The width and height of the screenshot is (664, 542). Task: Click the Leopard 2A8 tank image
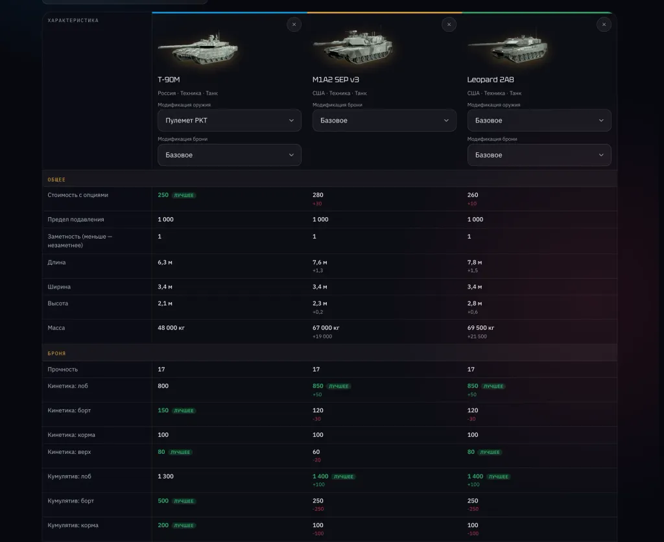[x=507, y=47]
